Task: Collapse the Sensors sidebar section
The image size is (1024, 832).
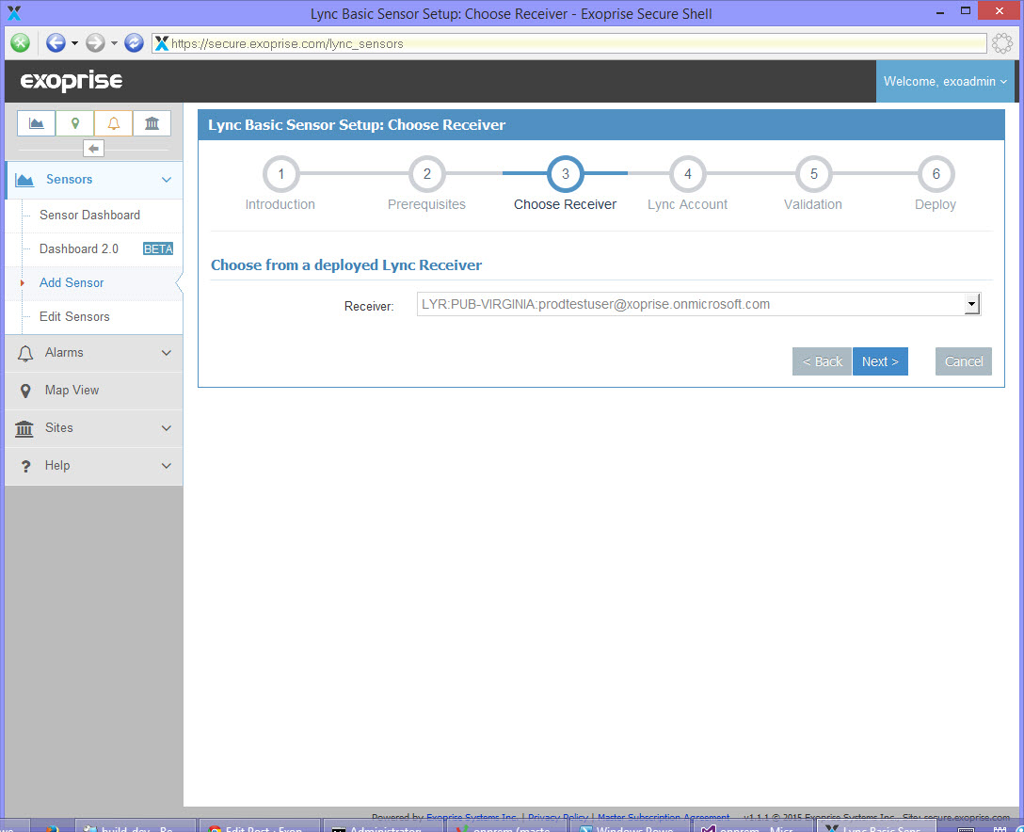Action: [x=94, y=180]
